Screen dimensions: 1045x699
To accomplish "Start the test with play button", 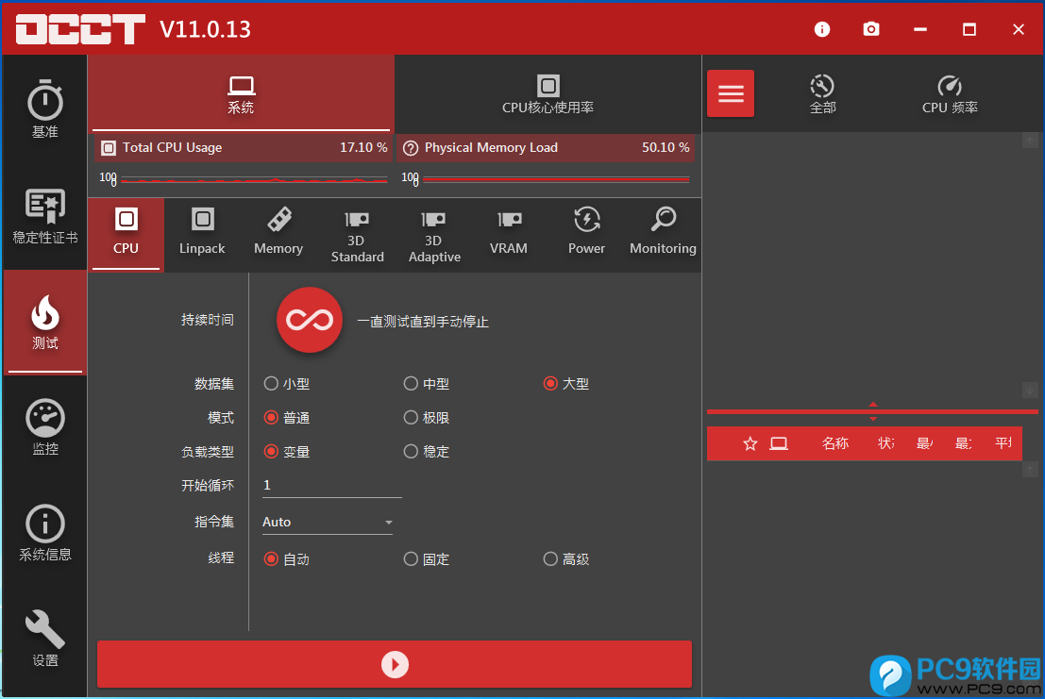I will pos(395,664).
